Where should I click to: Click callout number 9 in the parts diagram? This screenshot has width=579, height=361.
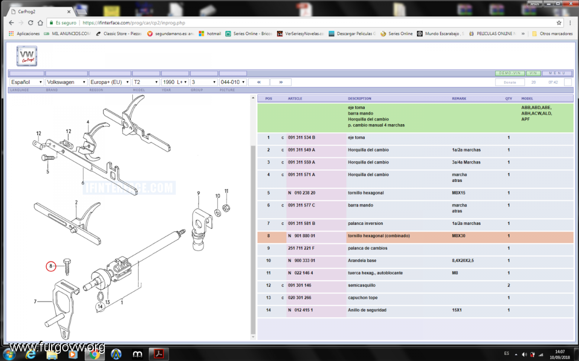pyautogui.click(x=198, y=194)
